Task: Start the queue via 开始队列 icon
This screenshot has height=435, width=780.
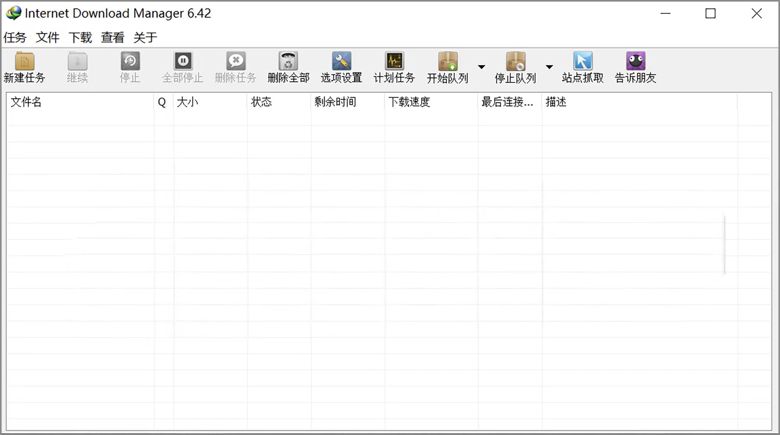Action: (447, 67)
